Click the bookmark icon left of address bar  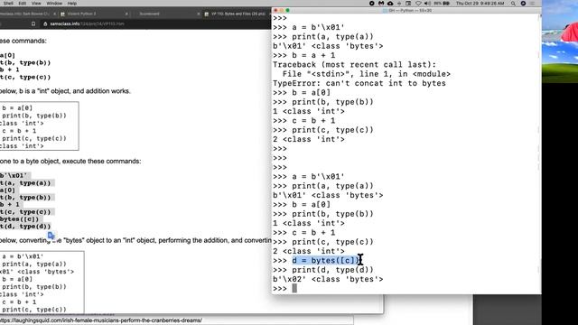coord(33,24)
